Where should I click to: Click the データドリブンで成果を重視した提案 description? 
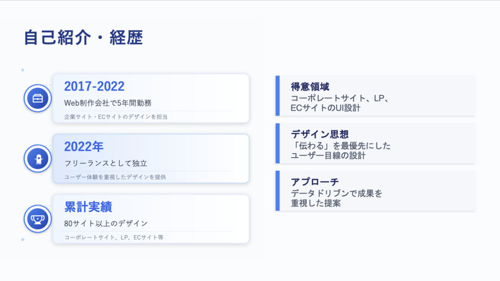pos(336,198)
